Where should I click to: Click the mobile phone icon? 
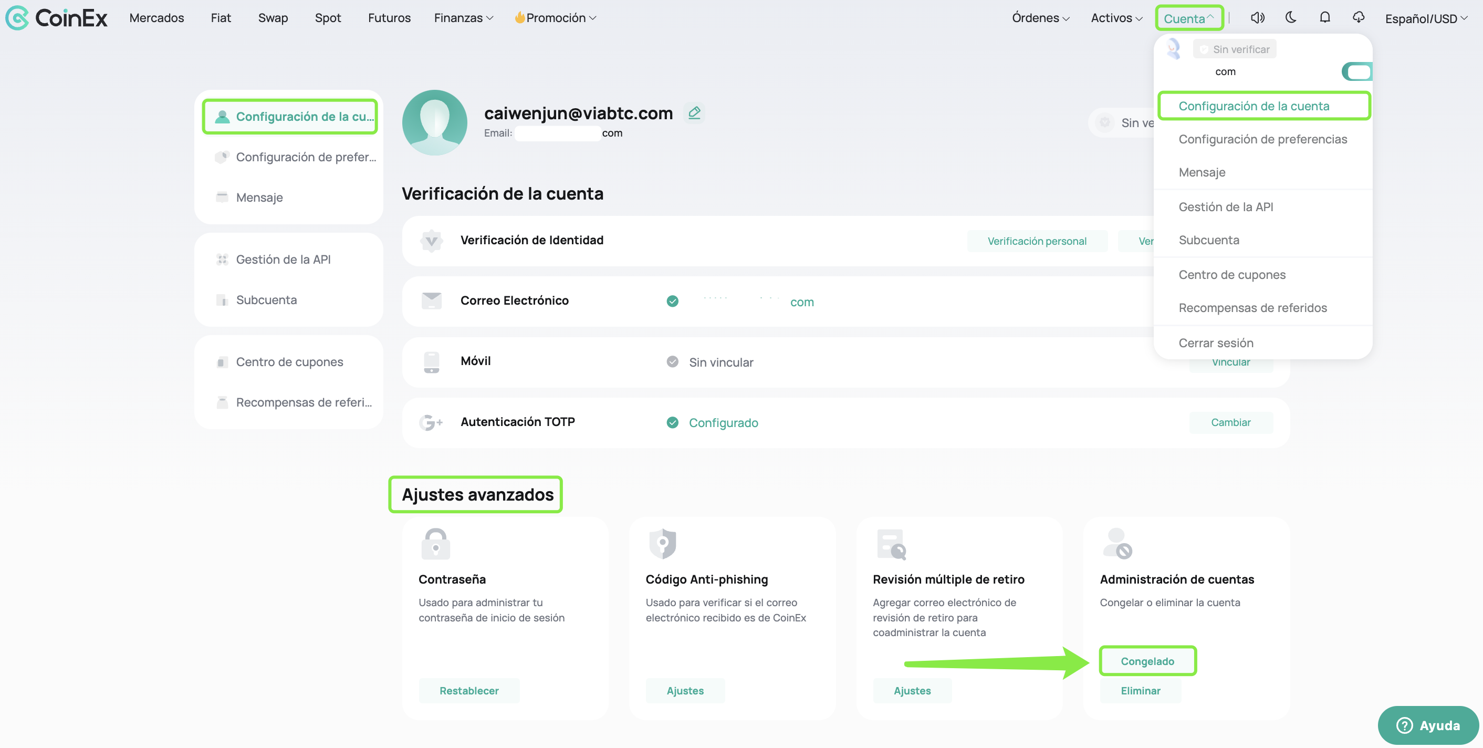431,362
